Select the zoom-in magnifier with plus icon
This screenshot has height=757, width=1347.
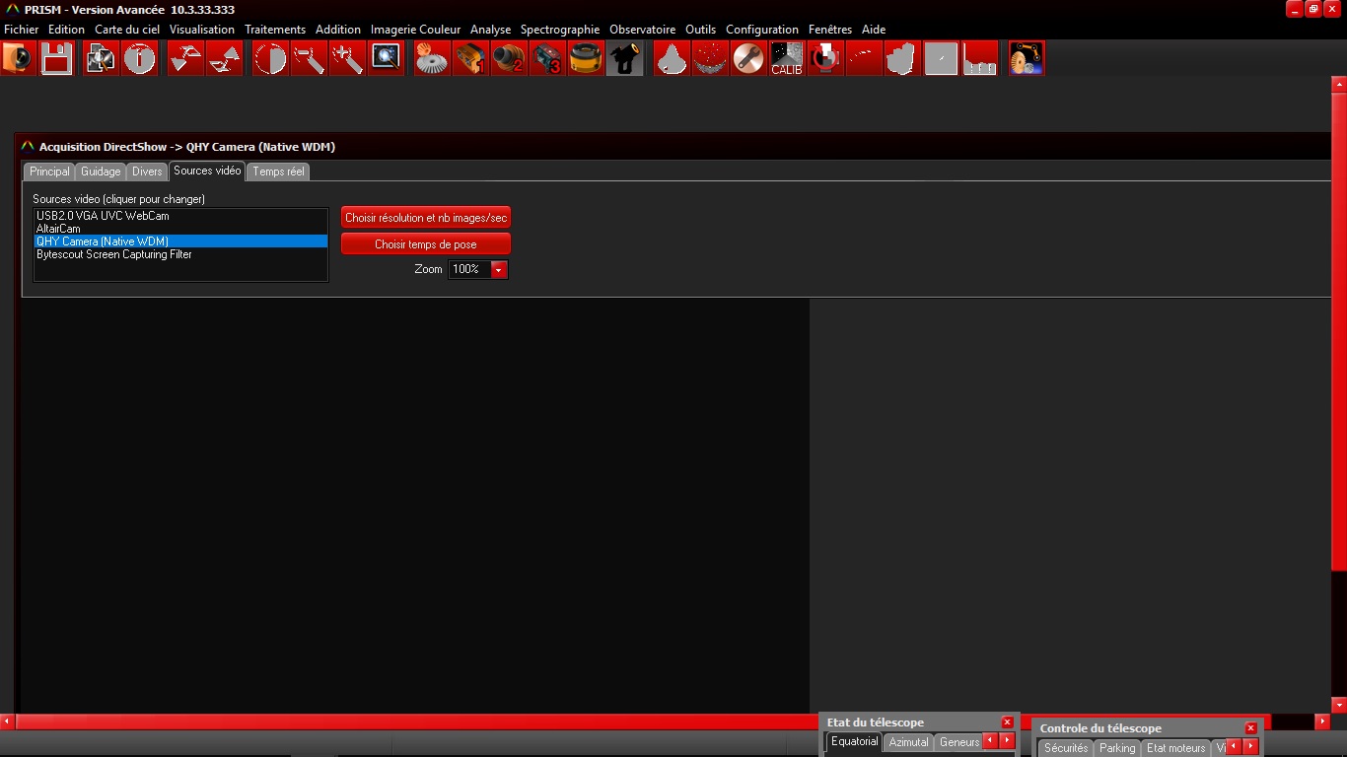pyautogui.click(x=347, y=59)
